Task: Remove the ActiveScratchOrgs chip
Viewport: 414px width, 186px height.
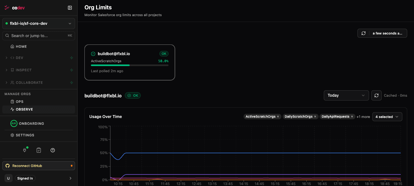Action: coord(278,117)
